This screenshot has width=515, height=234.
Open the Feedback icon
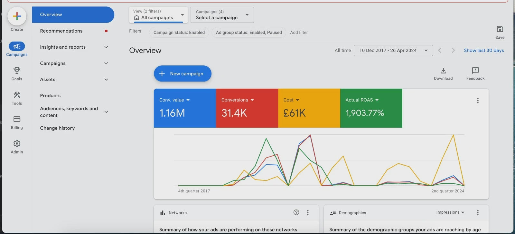[475, 71]
